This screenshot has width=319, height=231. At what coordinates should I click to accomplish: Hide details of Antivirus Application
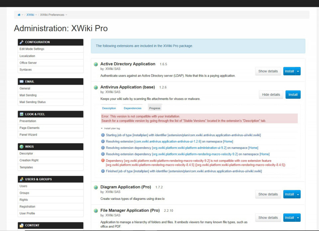(x=271, y=94)
